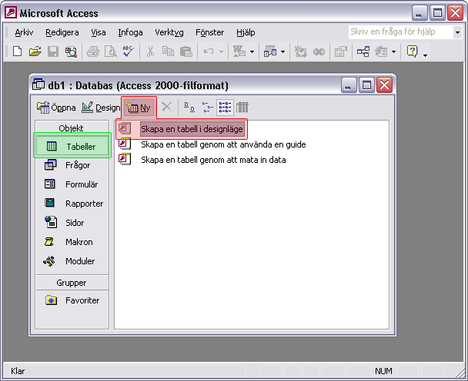Open the Verktyg menu
The width and height of the screenshot is (468, 381).
point(169,32)
